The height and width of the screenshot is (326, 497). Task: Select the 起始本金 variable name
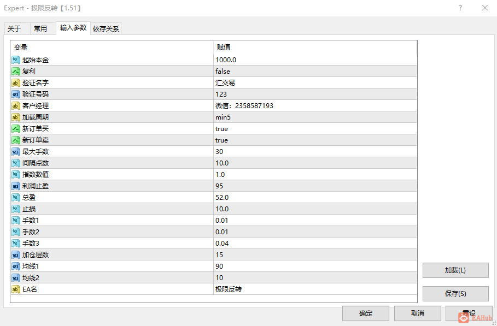click(x=36, y=60)
